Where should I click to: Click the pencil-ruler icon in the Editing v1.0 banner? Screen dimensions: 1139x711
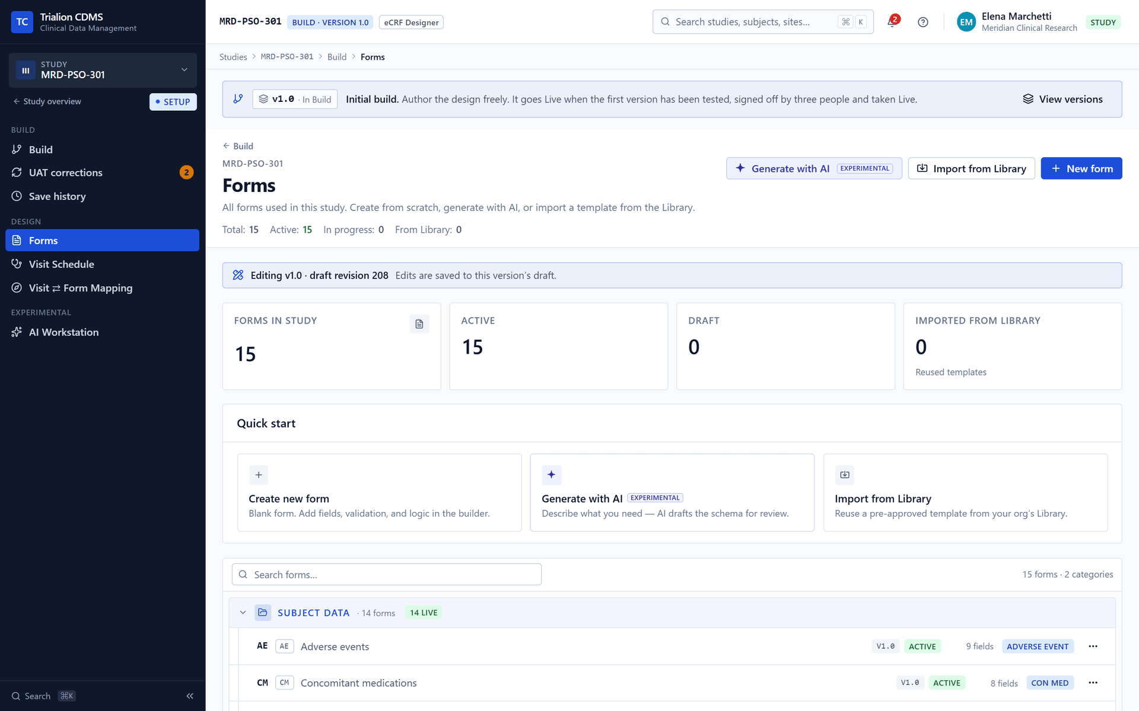coord(238,275)
